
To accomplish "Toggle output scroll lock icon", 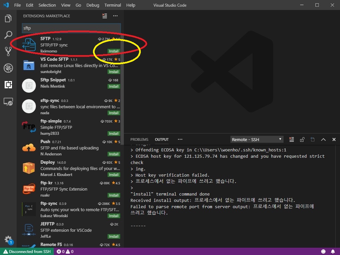I will pyautogui.click(x=302, y=139).
